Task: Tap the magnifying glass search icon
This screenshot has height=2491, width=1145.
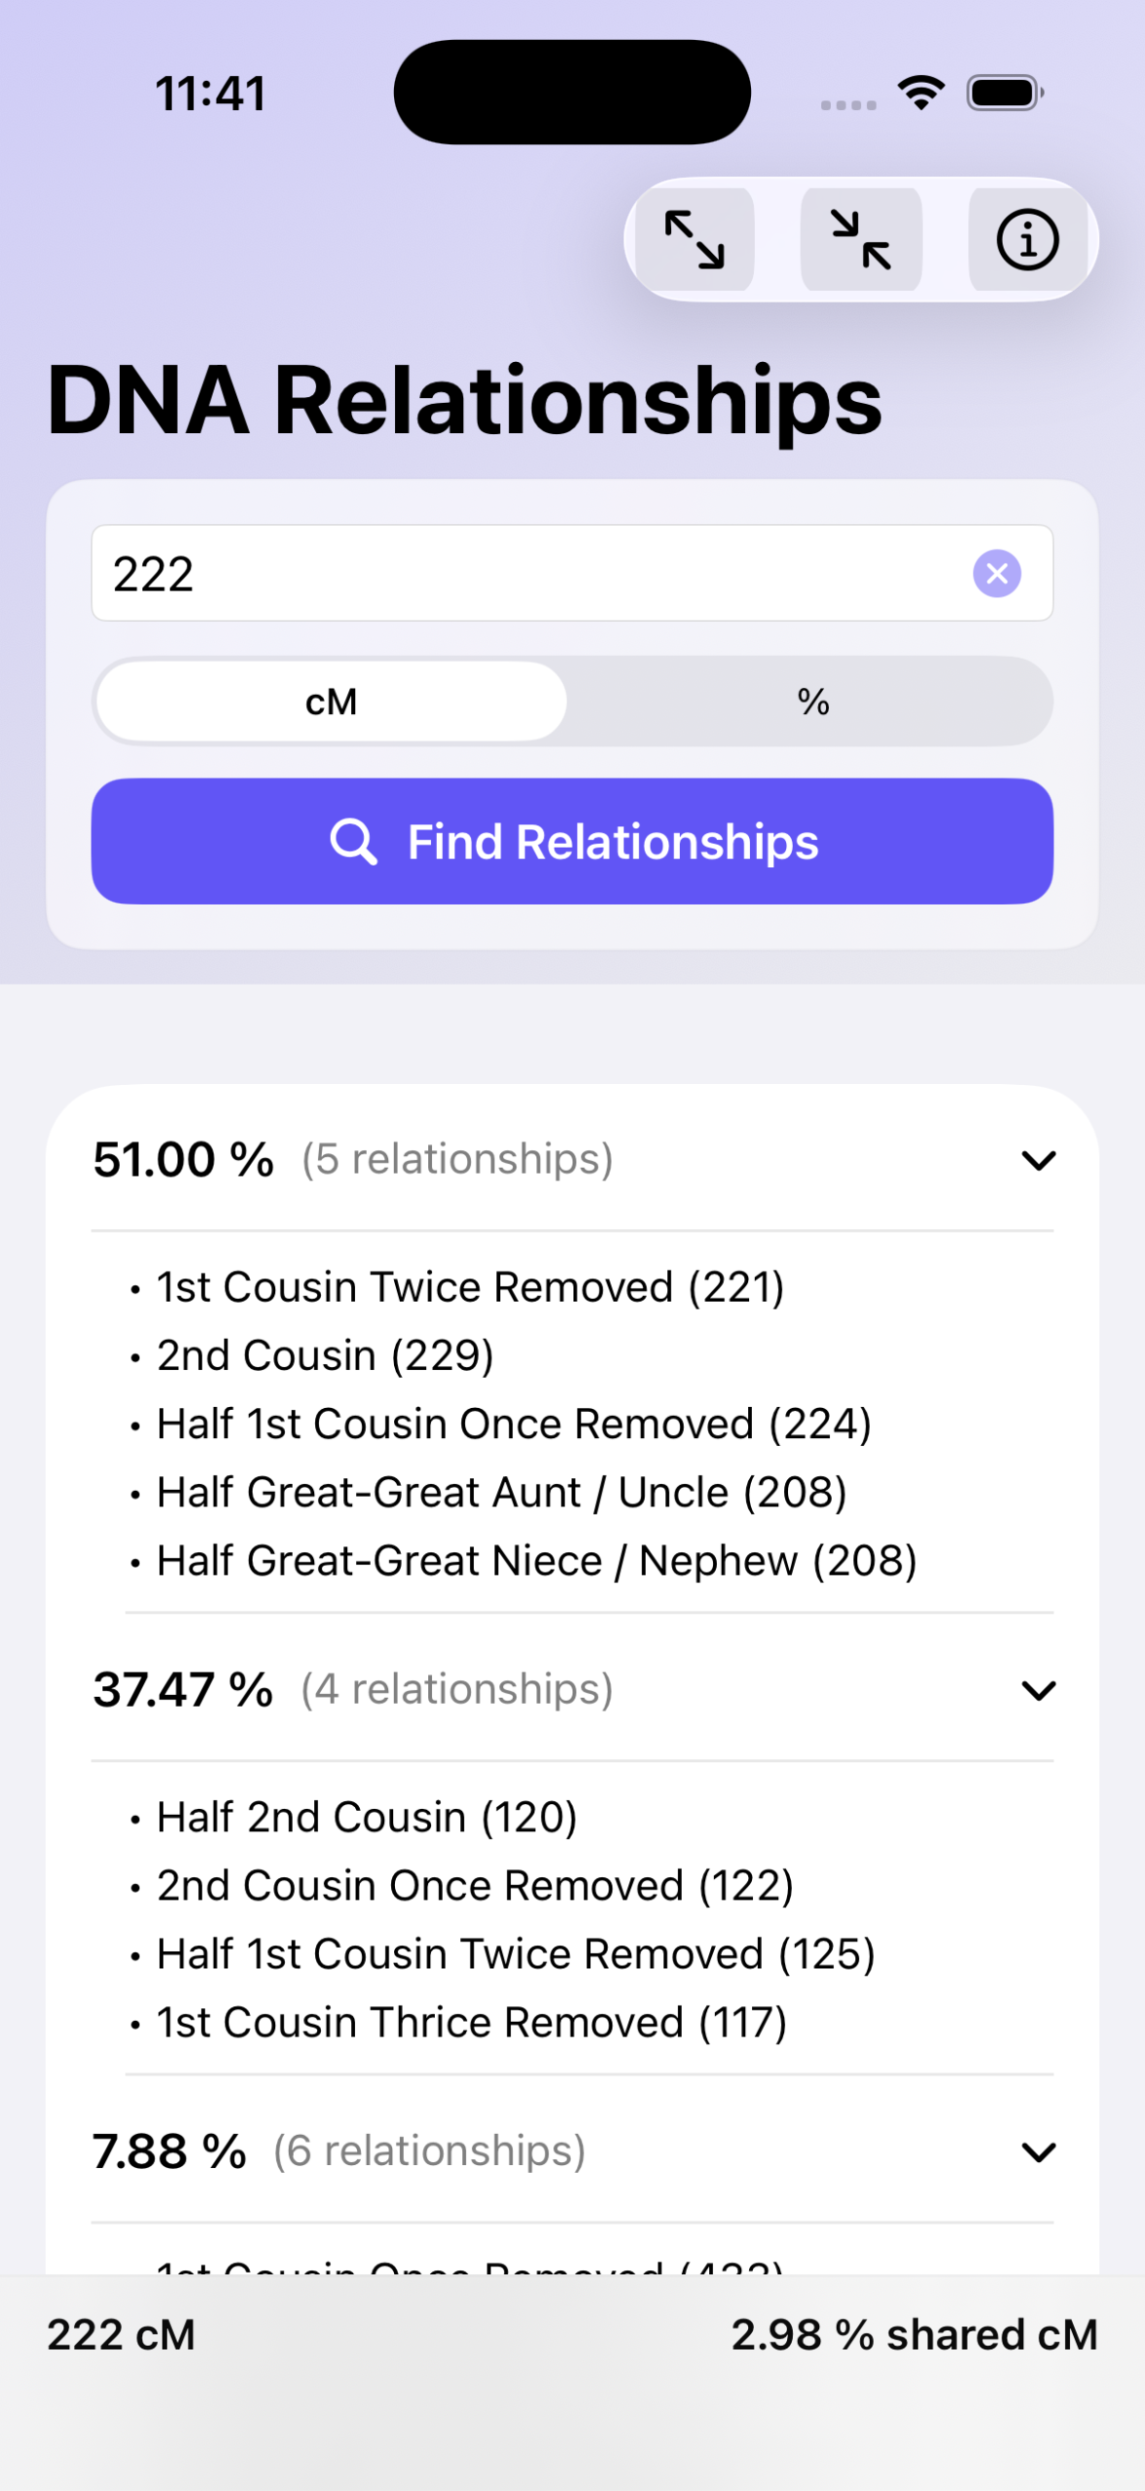Action: point(353,842)
